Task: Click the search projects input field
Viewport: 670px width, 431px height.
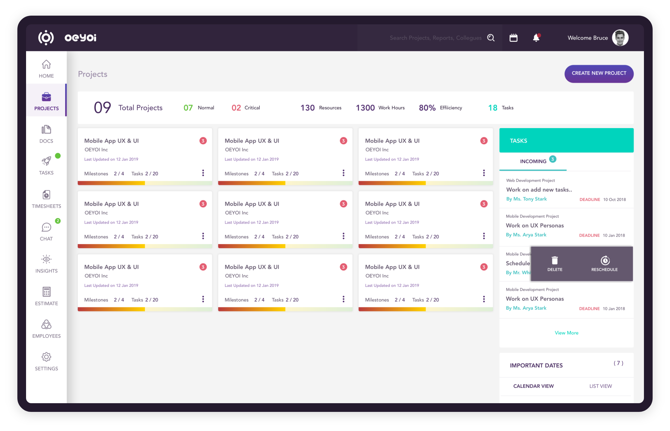Action: click(x=435, y=38)
